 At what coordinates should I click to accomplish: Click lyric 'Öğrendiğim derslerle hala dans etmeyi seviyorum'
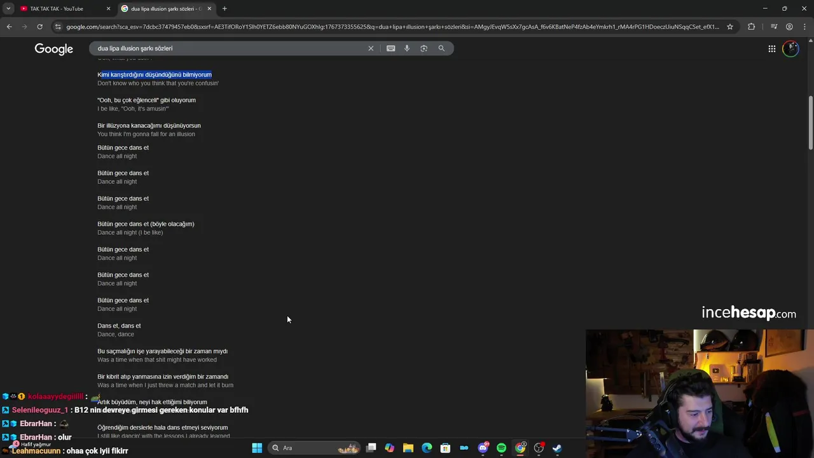pyautogui.click(x=162, y=427)
